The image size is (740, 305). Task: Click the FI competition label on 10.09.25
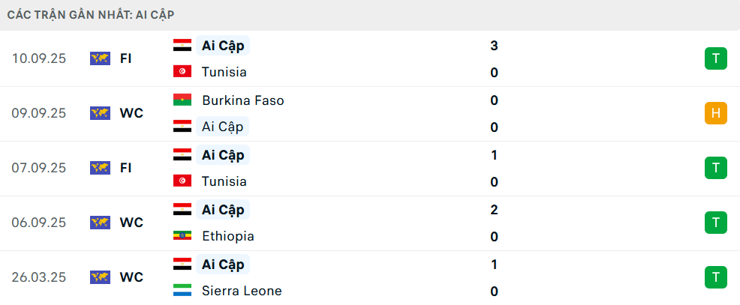pos(126,58)
